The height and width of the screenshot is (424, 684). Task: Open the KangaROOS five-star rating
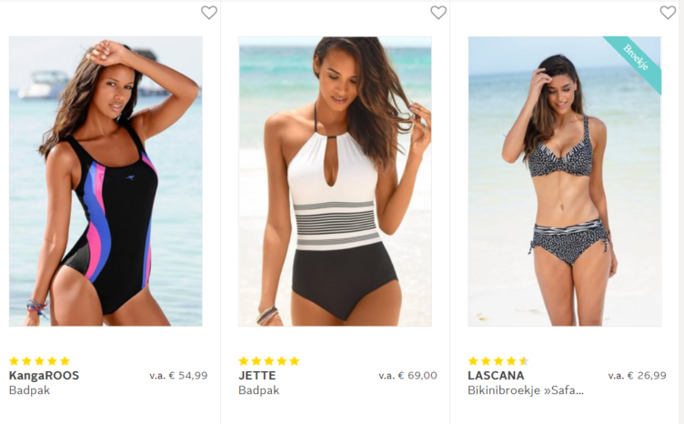[39, 361]
